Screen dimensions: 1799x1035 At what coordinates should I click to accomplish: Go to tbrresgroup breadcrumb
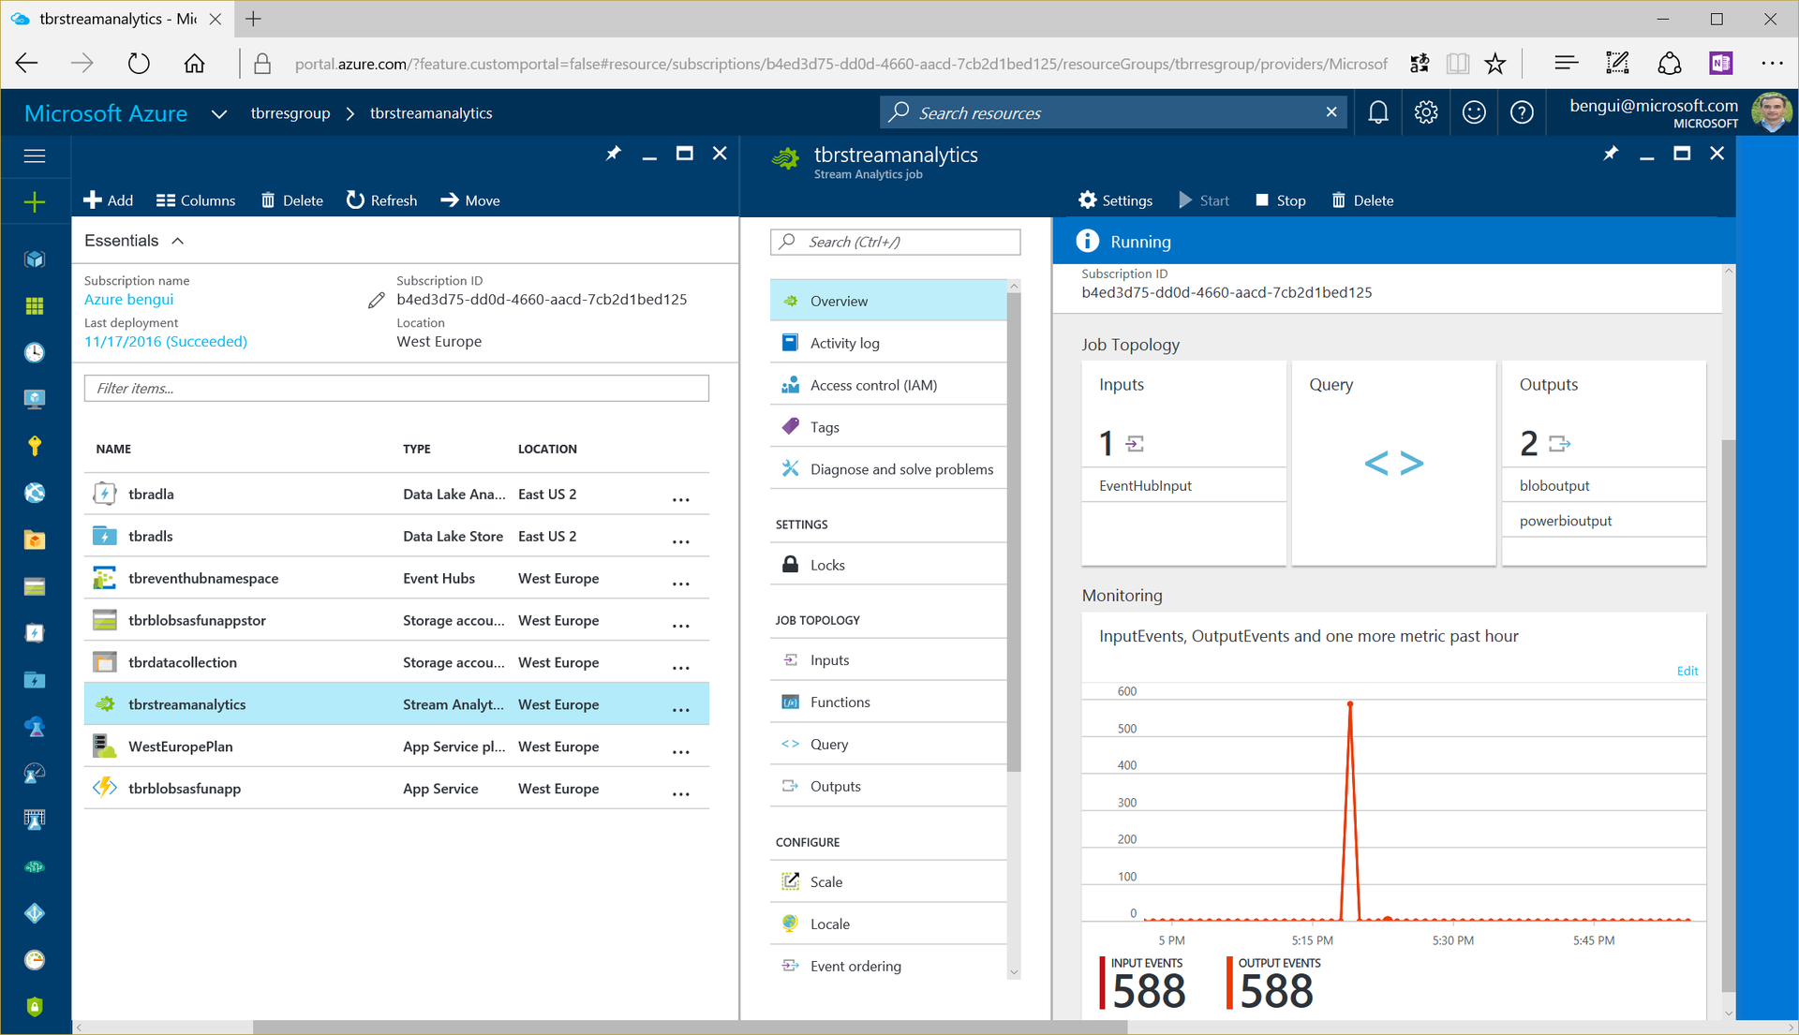(x=290, y=113)
